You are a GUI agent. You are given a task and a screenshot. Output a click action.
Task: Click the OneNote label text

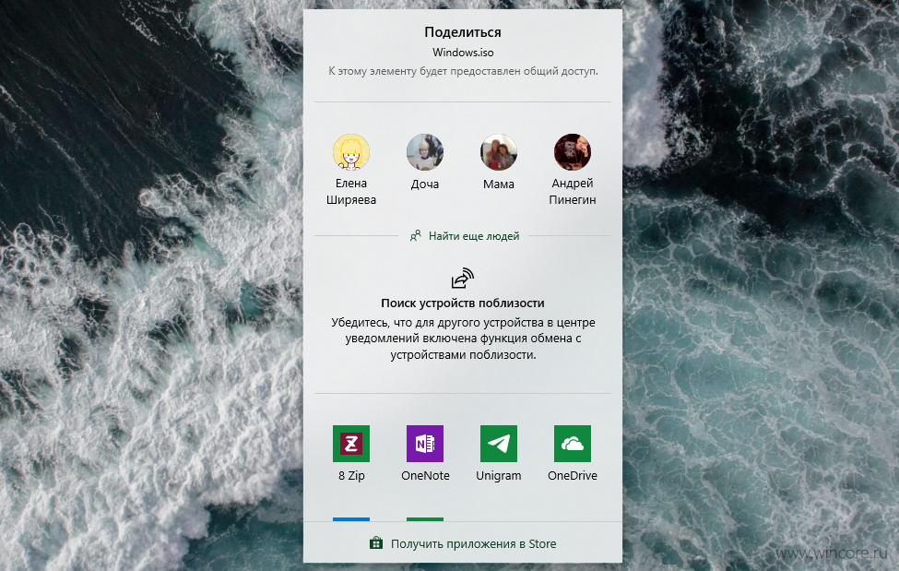pos(425,476)
